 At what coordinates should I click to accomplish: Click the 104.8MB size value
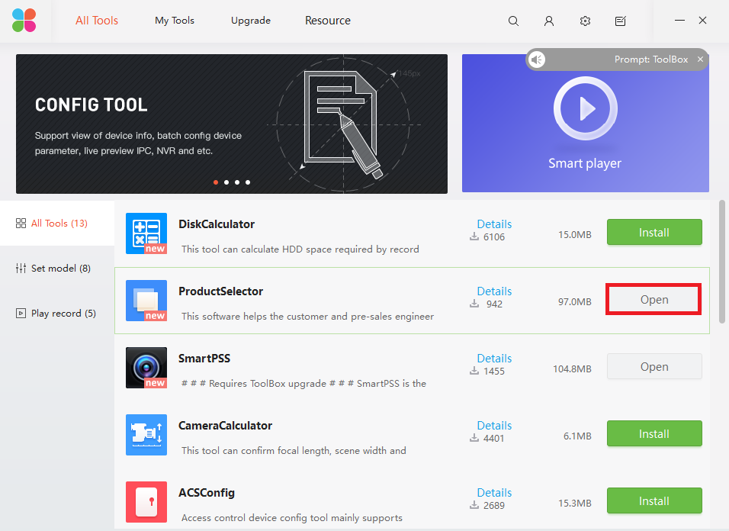[573, 369]
